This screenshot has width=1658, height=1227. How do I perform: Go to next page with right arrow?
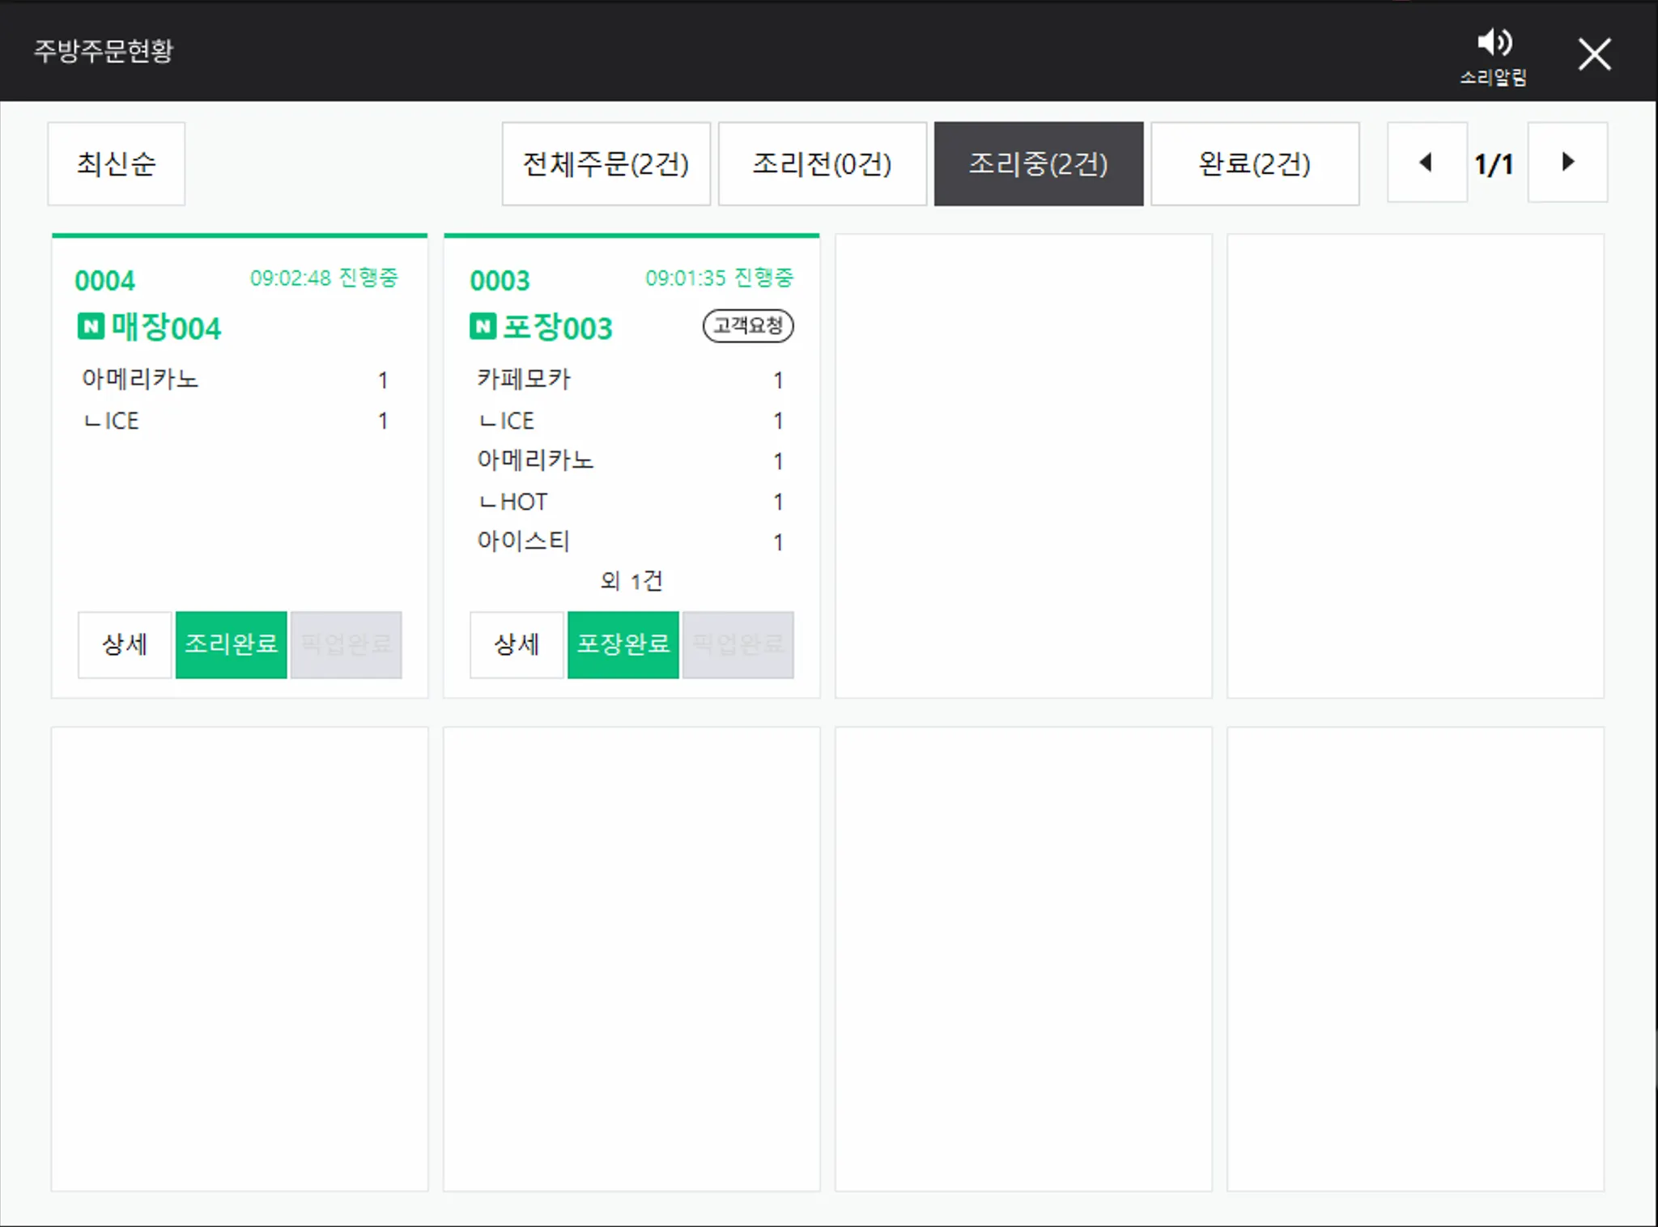click(1567, 163)
